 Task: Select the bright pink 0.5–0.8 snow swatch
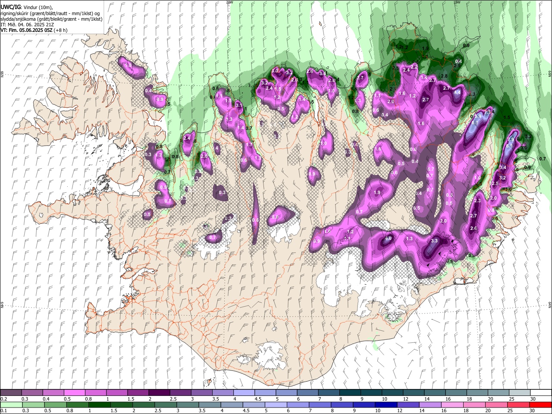click(74, 392)
